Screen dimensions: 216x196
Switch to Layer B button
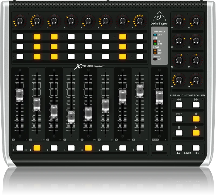[x=196, y=148]
